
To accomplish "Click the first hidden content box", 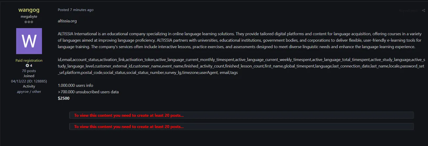I will [241, 115].
